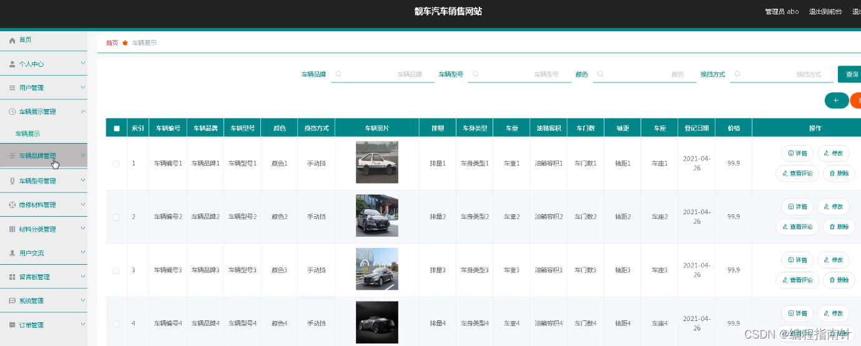Image resolution: width=861 pixels, height=346 pixels.
Task: Open the car photo in row 车辆编号3
Action: 377,269
